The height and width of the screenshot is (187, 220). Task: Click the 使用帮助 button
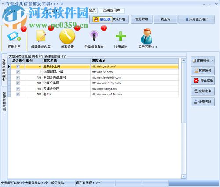(142, 19)
